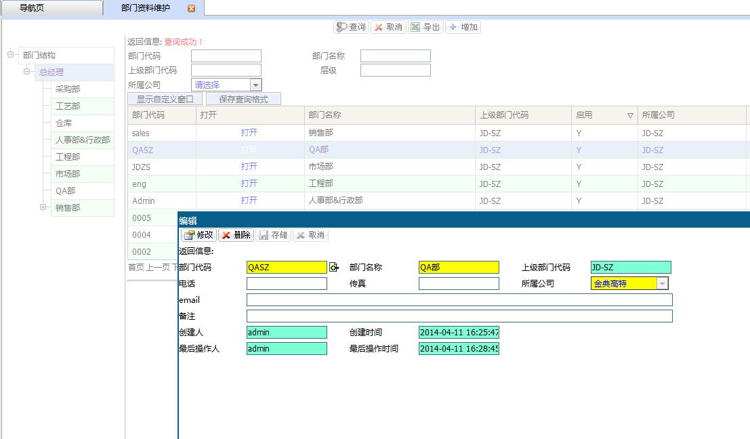Click the 备注 input field
750x439 pixels.
[x=459, y=316]
